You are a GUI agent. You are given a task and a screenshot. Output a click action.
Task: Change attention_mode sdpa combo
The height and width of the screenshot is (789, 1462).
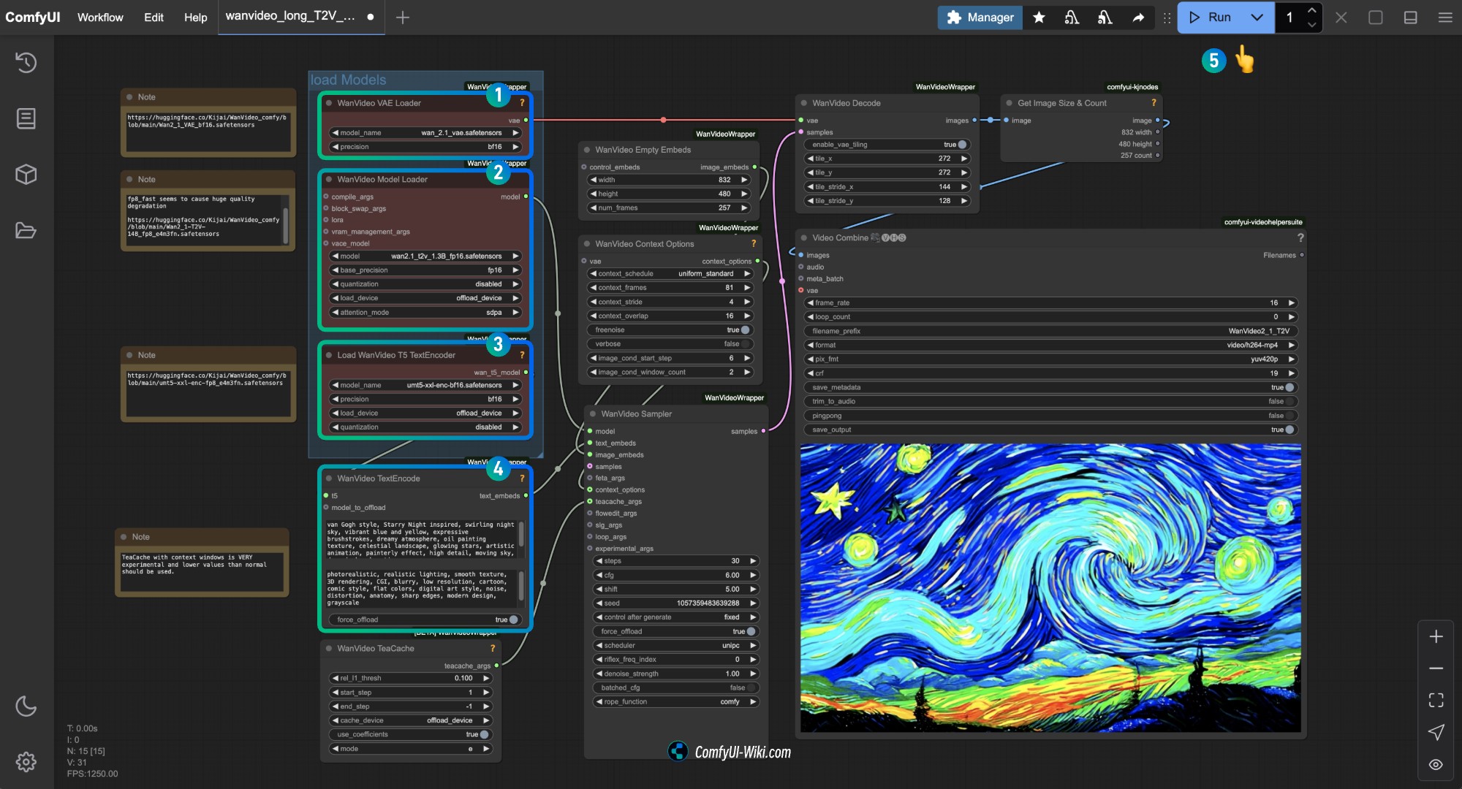[425, 313]
